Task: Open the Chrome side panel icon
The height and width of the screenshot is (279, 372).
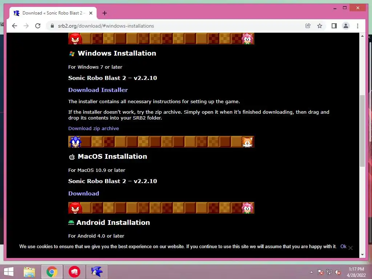Action: pyautogui.click(x=334, y=26)
